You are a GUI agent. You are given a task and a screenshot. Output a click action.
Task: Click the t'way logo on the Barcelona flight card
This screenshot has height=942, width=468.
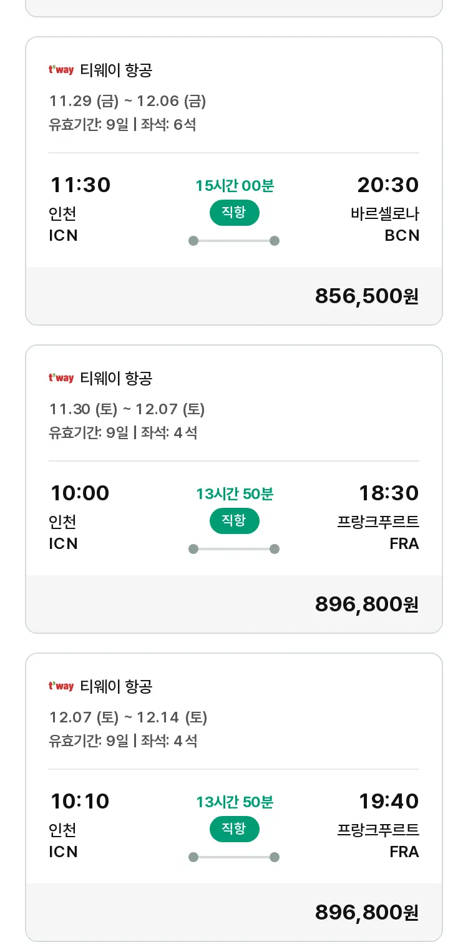tap(61, 70)
